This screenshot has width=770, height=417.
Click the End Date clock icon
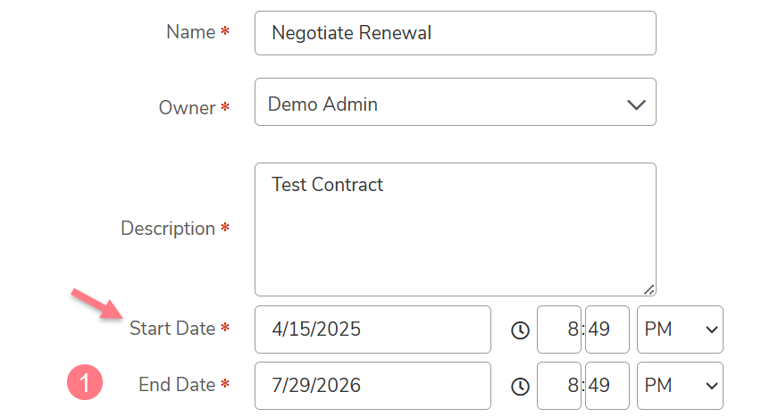(520, 387)
